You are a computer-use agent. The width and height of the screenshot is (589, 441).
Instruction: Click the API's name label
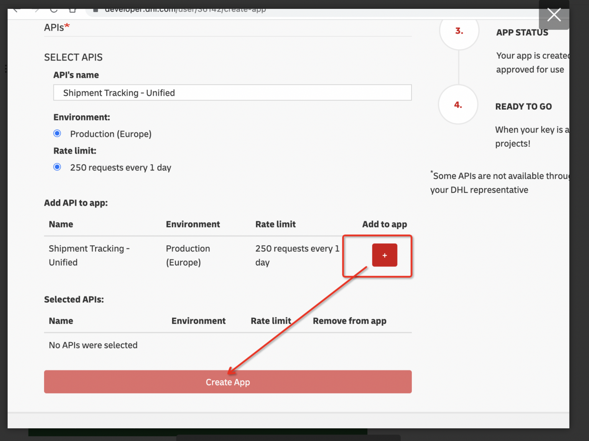(76, 75)
